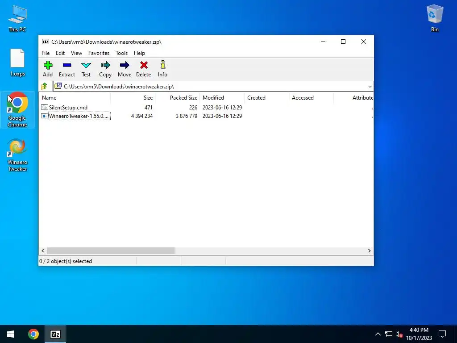Click the Attributes column header

353,98
